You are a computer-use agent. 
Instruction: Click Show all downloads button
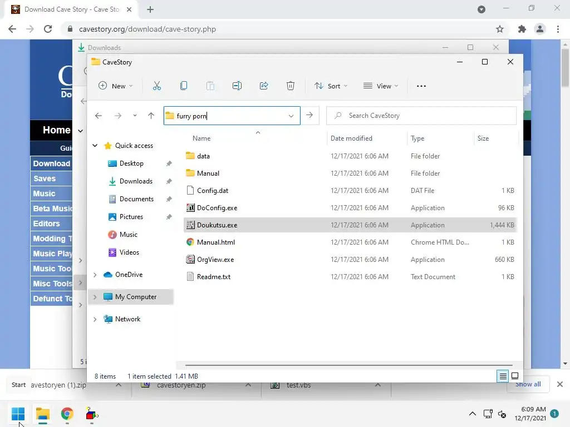528,385
